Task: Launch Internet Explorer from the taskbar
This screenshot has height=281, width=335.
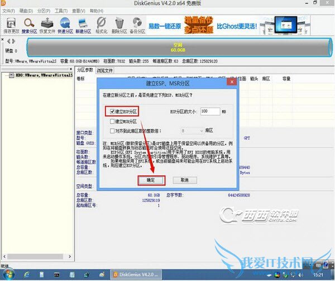Action: click(27, 275)
